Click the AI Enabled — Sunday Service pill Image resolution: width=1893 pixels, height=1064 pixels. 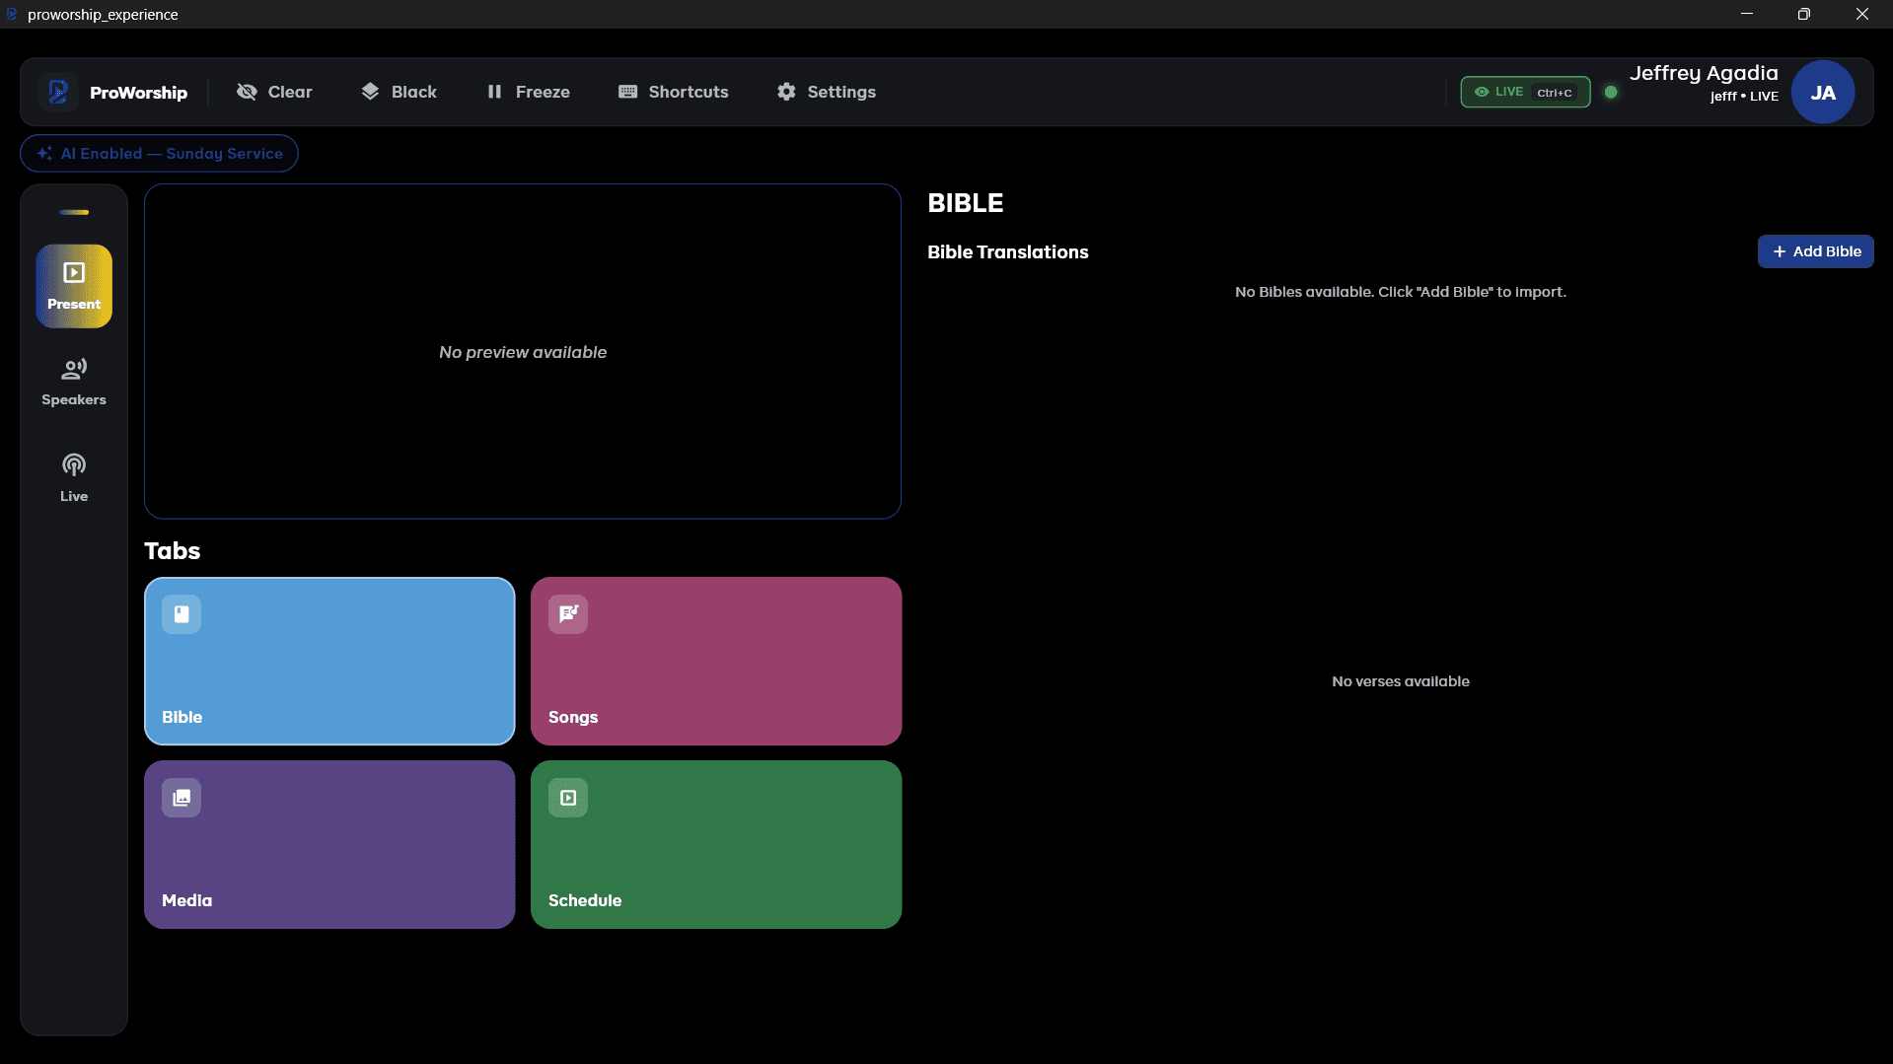click(159, 154)
